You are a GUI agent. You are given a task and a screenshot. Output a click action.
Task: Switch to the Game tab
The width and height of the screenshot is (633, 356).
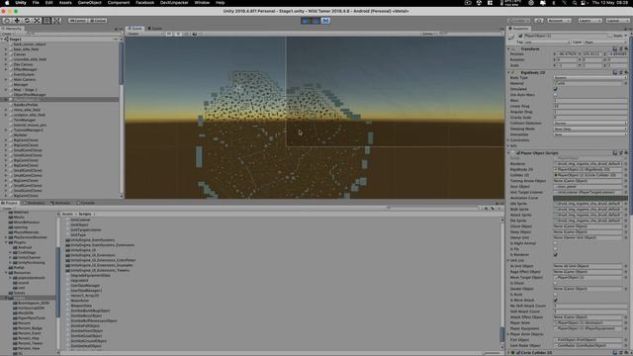[x=154, y=29]
